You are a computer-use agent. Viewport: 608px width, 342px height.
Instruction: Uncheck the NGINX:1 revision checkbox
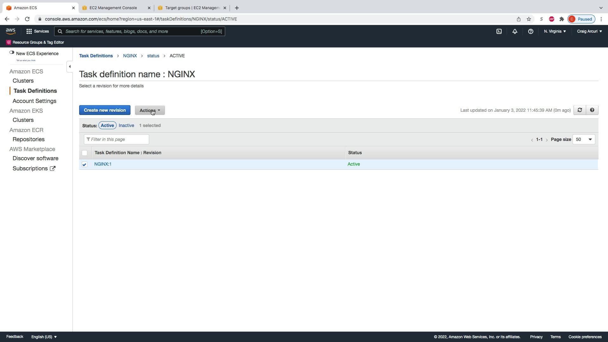tap(84, 164)
